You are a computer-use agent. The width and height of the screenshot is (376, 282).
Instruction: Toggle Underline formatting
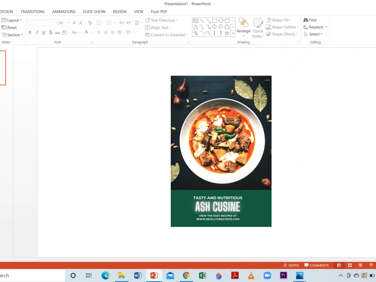pos(44,32)
